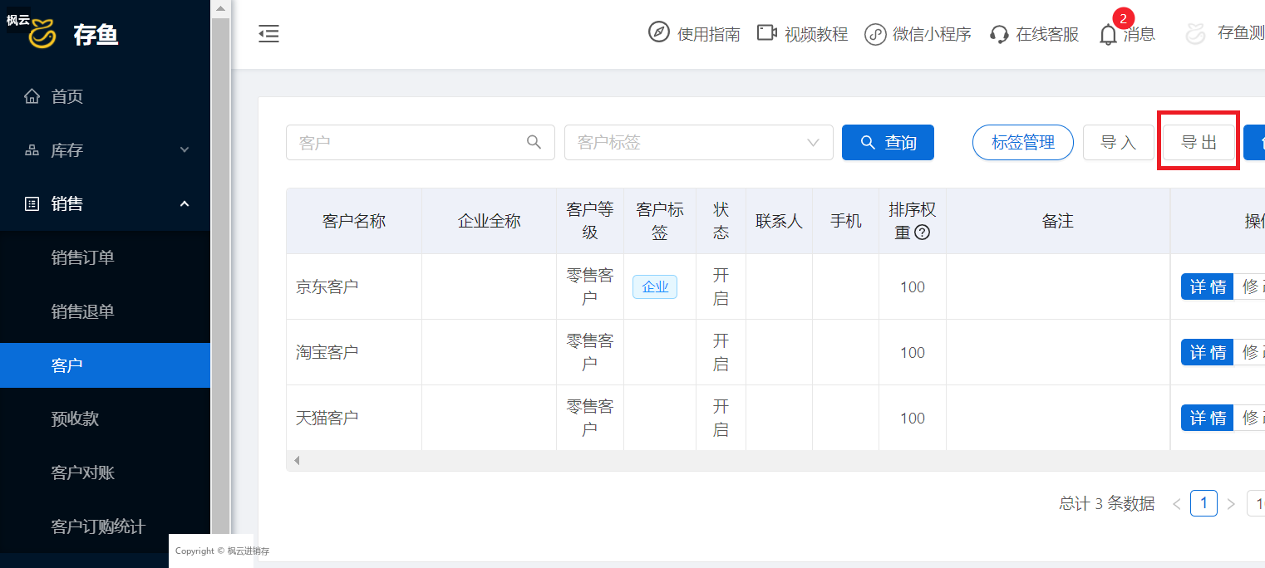1265x568 pixels.
Task: View 详情 for 淘宝客户
Action: tap(1208, 352)
